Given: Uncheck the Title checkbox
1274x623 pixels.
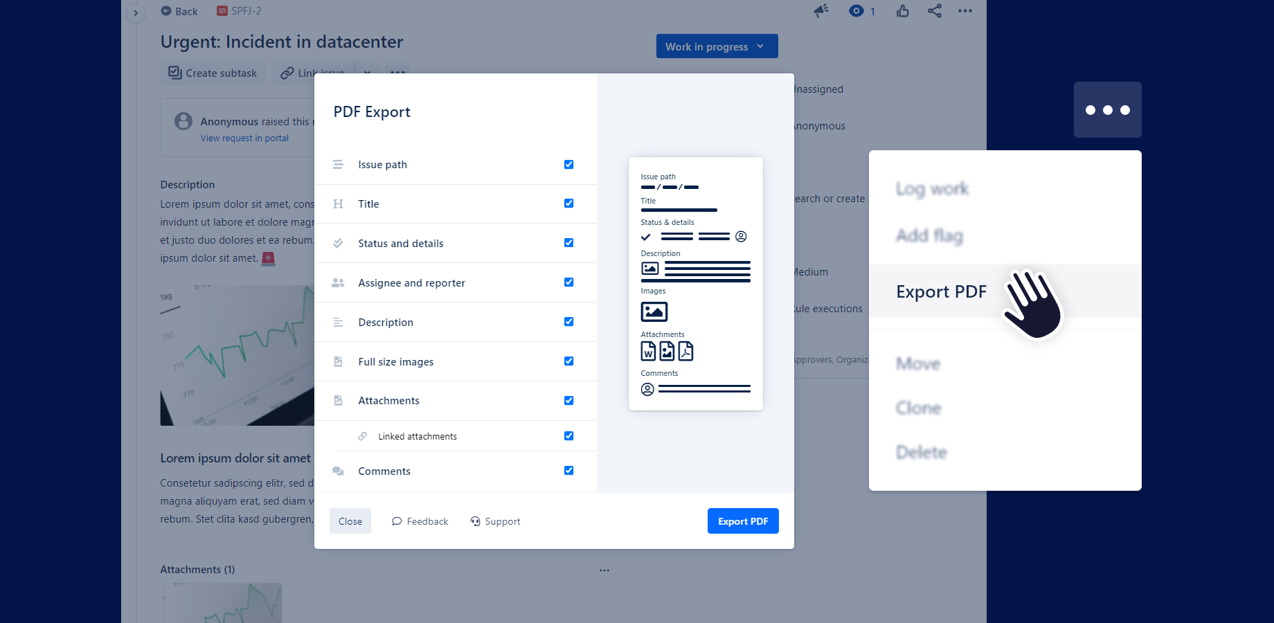Looking at the screenshot, I should click(x=568, y=204).
